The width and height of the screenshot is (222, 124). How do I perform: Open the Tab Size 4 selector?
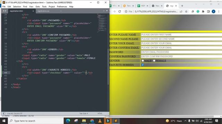(x=84, y=113)
